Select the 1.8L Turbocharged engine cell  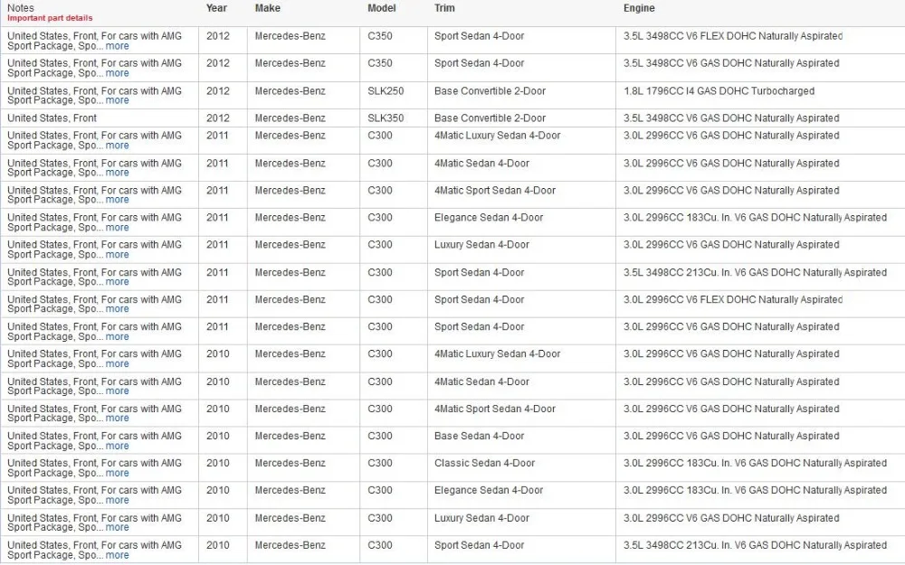(x=719, y=91)
